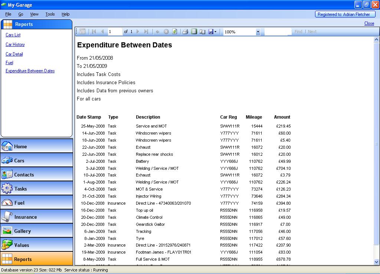Image resolution: width=380 pixels, height=274 pixels.
Task: Open Page Setup from report toolbar
Action: coord(202,32)
